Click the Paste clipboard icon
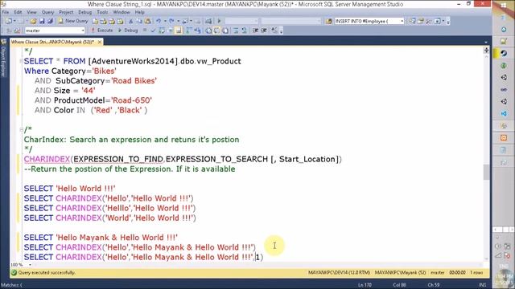 click(147, 21)
